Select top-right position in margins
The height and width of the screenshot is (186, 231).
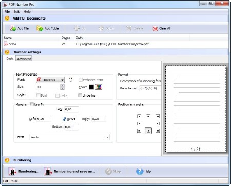click(158, 116)
